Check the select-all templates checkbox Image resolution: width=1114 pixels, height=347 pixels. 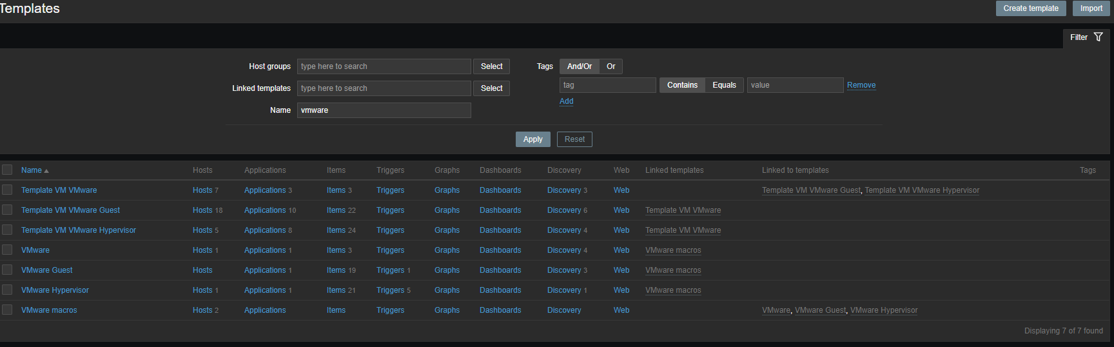[x=7, y=170]
